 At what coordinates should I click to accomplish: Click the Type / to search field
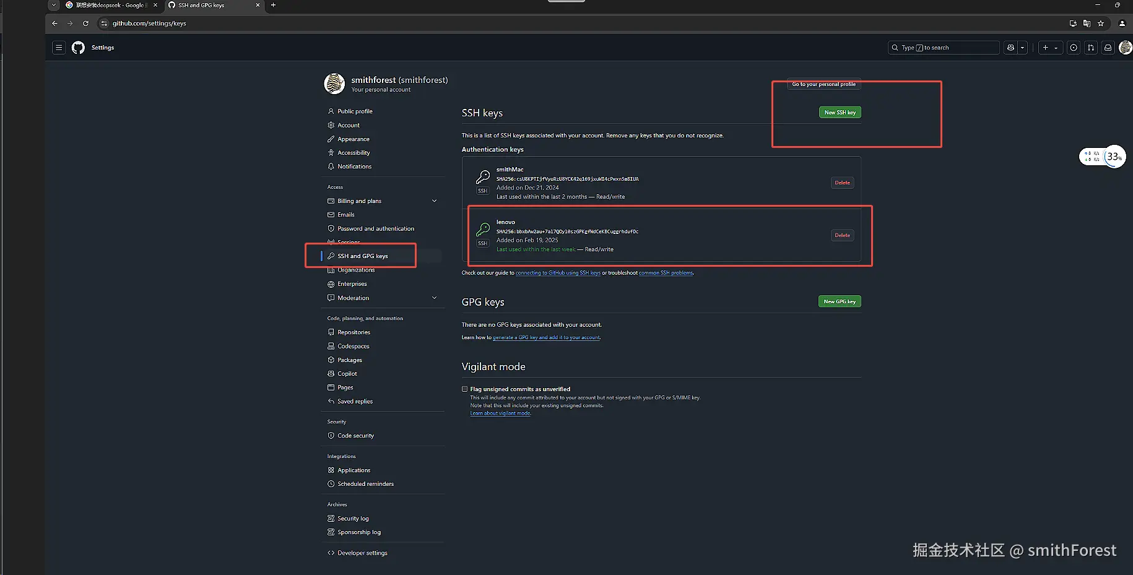943,48
